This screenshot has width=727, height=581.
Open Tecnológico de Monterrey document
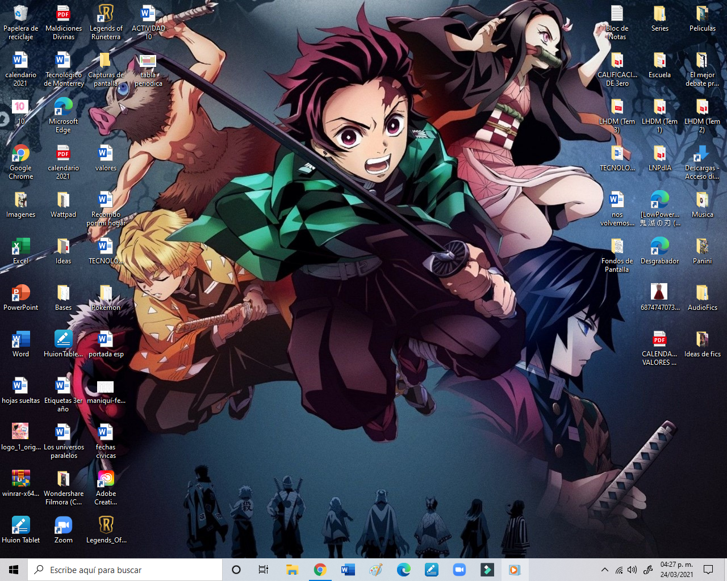pos(63,69)
